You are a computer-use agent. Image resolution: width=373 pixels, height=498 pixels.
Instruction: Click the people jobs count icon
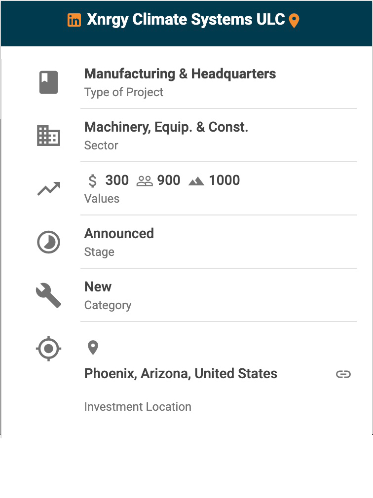(x=145, y=181)
